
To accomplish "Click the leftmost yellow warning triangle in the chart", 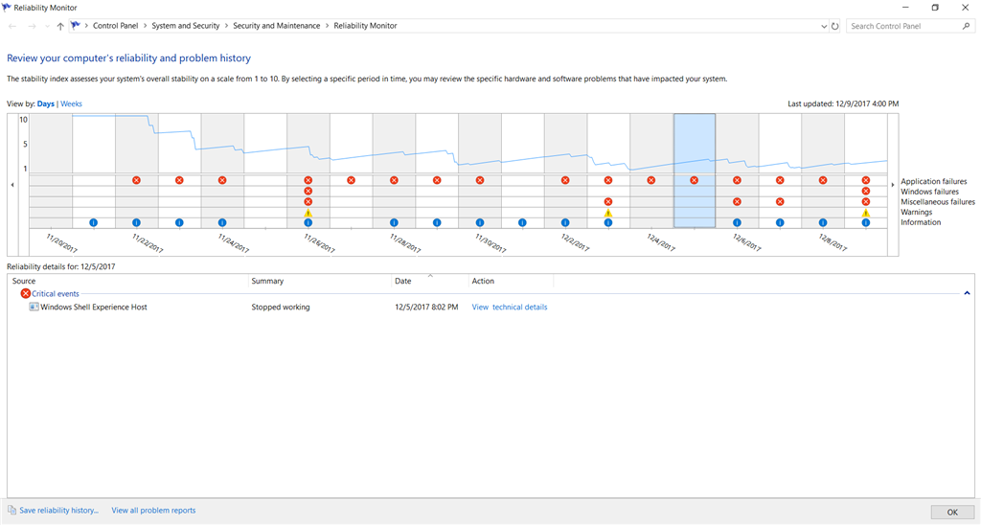I will tap(308, 213).
